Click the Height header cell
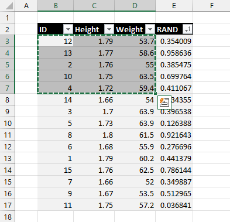The width and height of the screenshot is (230, 222). [94, 29]
